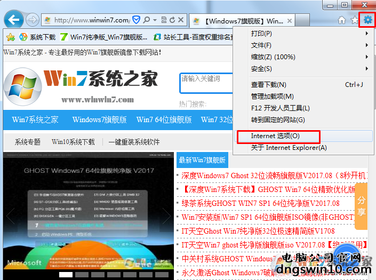Select the second slideshow indicator bar
376x280 pixels.
point(82,275)
